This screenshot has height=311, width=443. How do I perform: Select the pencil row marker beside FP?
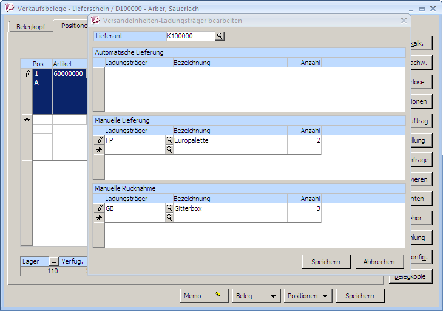pos(99,140)
